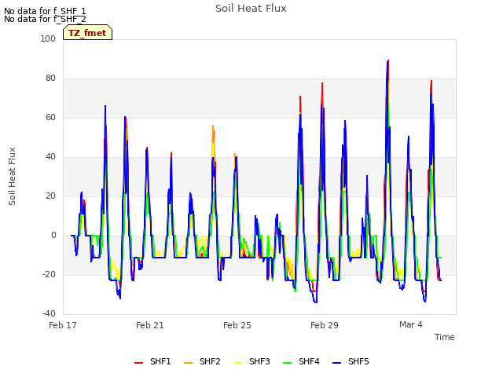Viewport: 503px width, 377px height.
Task: Click the highest peak near 90 on the chart
Action: (x=387, y=61)
